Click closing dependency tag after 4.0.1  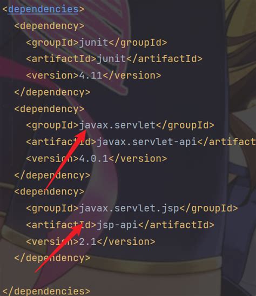[x=52, y=176]
